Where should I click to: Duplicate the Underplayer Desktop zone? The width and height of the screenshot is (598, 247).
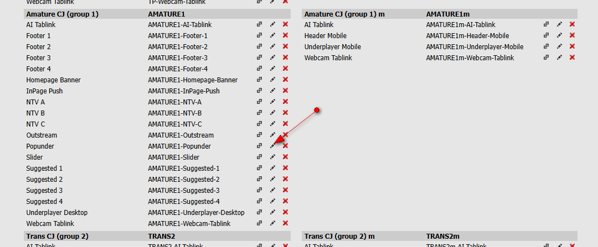[x=260, y=213]
